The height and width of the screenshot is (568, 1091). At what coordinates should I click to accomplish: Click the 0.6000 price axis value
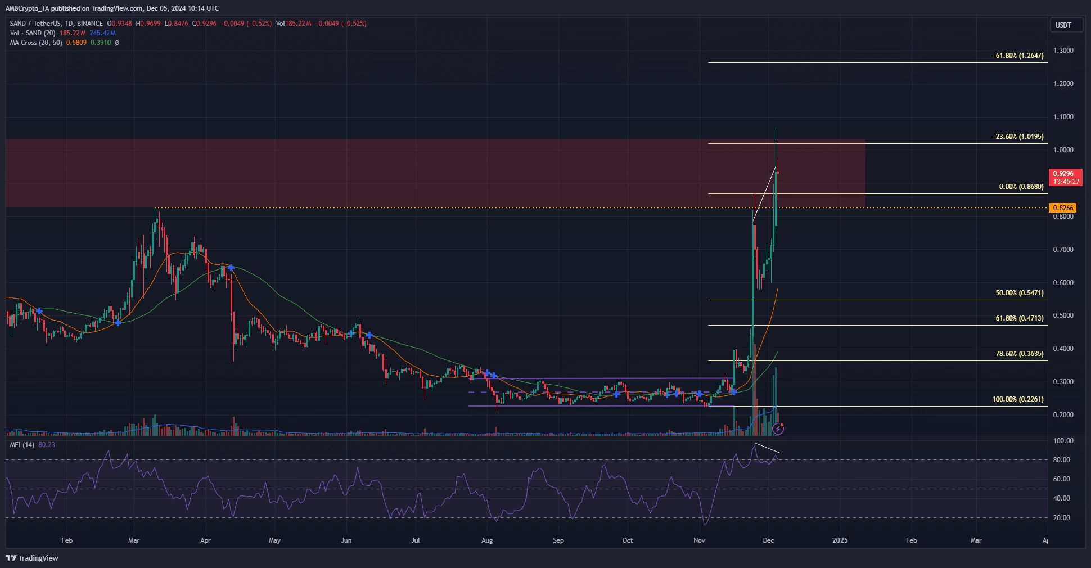tap(1063, 283)
